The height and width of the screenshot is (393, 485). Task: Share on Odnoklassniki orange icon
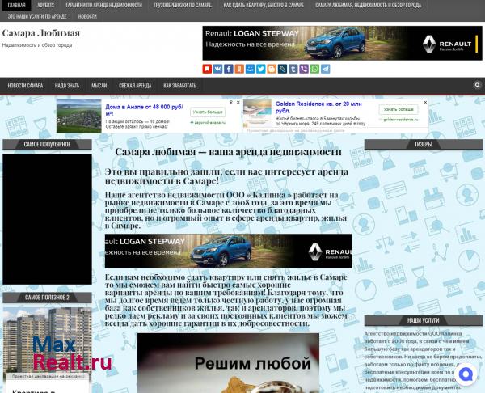tap(239, 69)
